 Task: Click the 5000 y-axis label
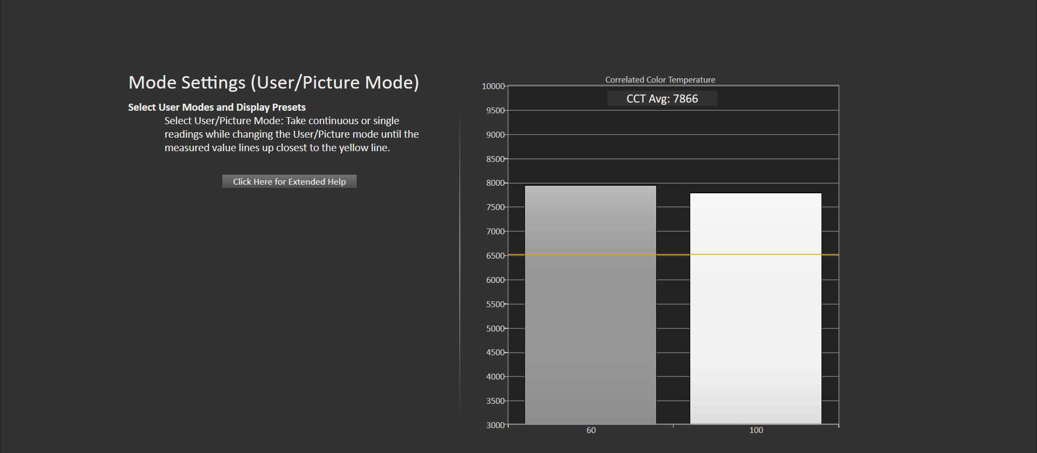click(495, 328)
